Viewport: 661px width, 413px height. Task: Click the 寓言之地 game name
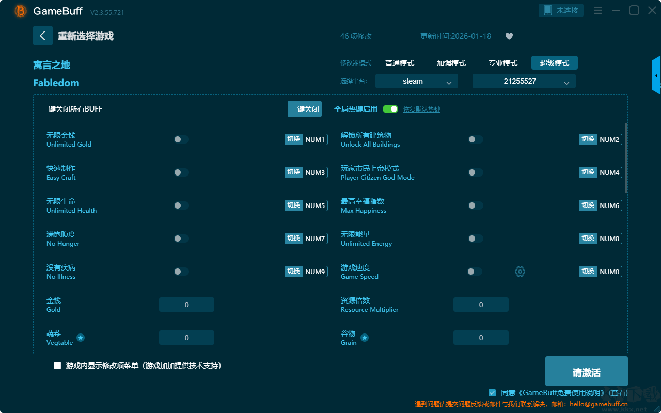pos(52,65)
